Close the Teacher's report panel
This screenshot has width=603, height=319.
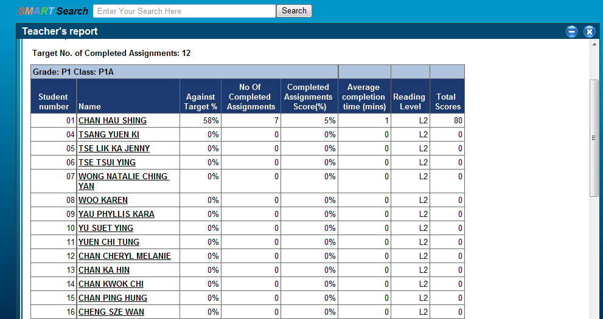pos(588,32)
